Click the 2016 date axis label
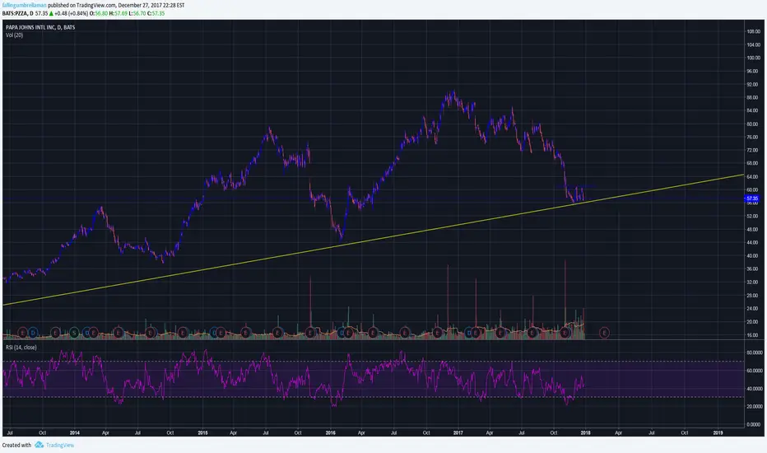The width and height of the screenshot is (767, 453). [331, 433]
